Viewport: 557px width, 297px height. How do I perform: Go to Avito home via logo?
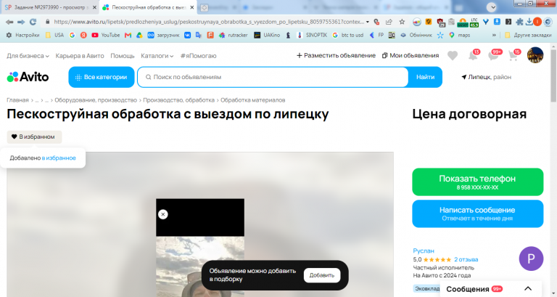pyautogui.click(x=28, y=77)
